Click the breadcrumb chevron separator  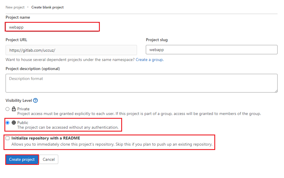28,7
